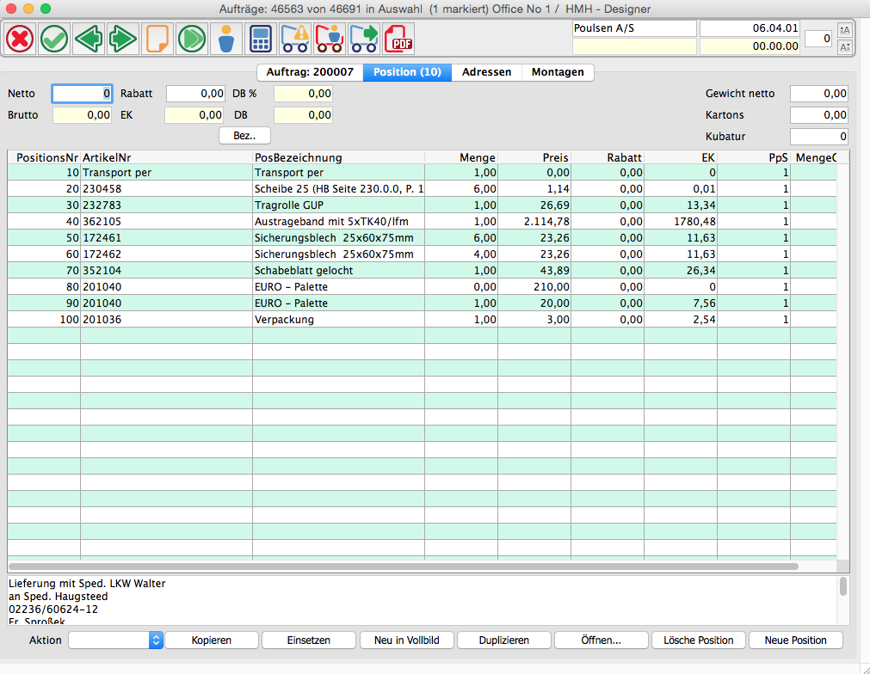Image resolution: width=870 pixels, height=674 pixels.
Task: Click the Netto input field
Action: pyautogui.click(x=82, y=94)
